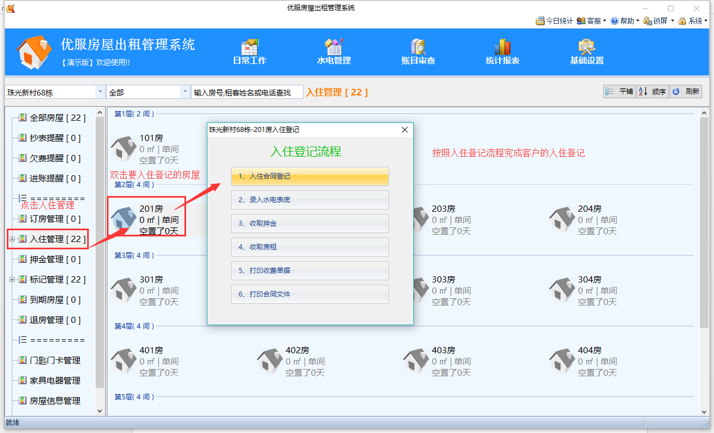Click step 3、收取押金 button
The width and height of the screenshot is (714, 433).
pos(310,224)
